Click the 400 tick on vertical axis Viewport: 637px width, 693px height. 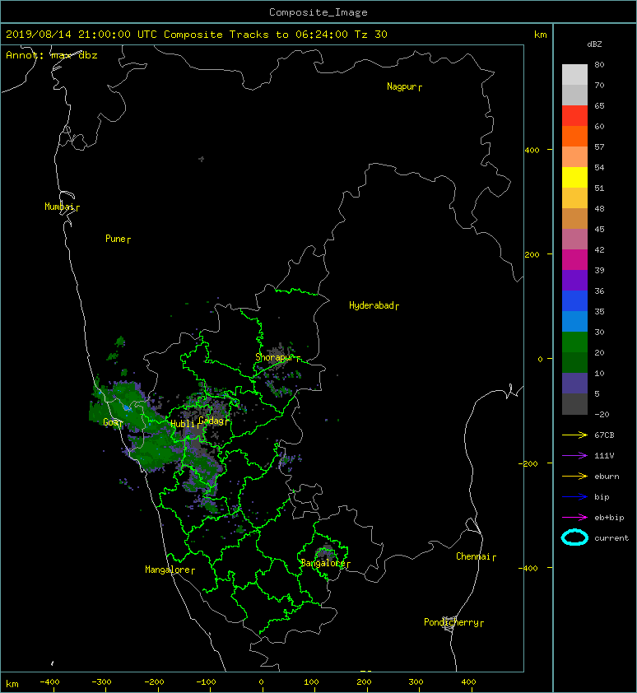click(532, 151)
